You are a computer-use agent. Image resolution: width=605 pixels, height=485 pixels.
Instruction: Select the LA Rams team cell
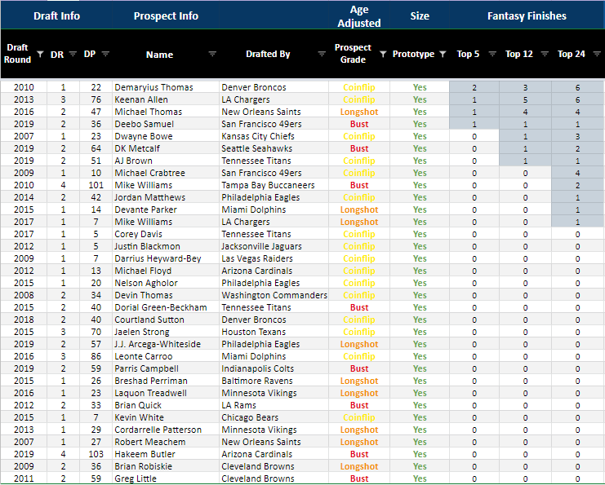coord(274,406)
